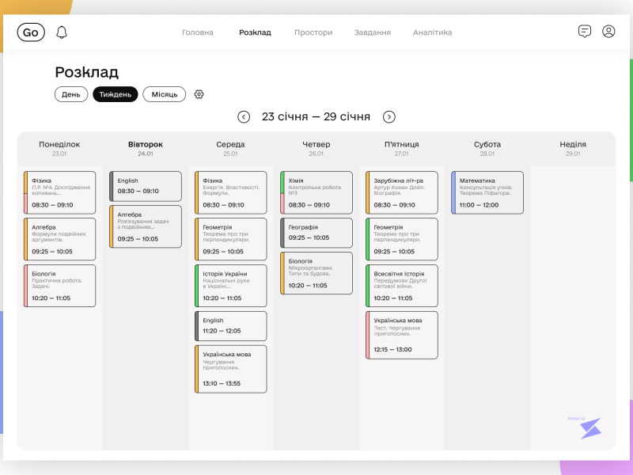Open the chat message icon top right
The image size is (633, 475).
click(x=585, y=32)
